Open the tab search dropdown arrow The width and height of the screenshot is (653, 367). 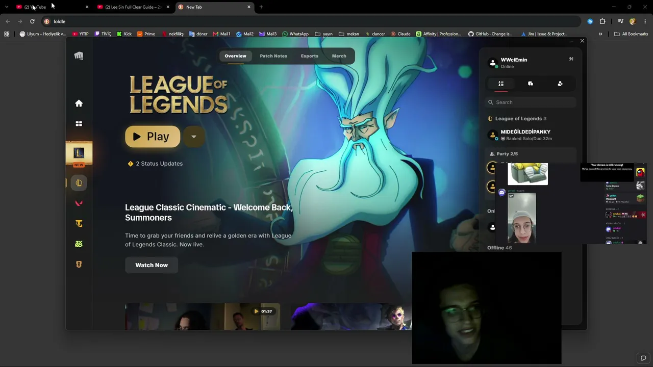click(7, 7)
